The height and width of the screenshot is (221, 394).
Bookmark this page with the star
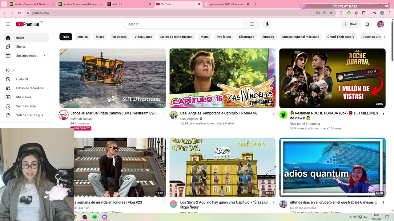(331, 13)
